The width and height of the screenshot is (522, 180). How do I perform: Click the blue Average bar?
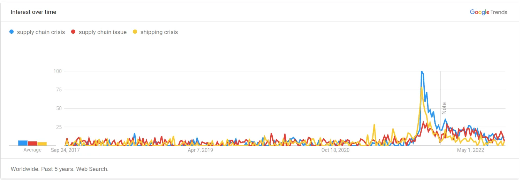click(23, 143)
